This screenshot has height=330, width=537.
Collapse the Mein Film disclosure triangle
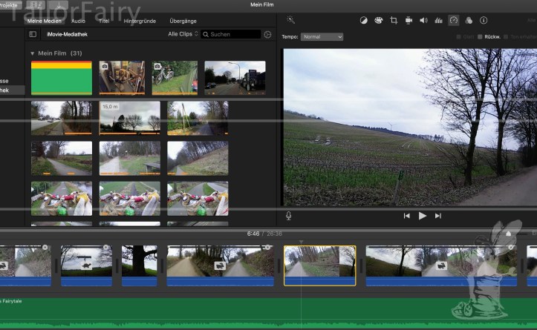(x=33, y=53)
